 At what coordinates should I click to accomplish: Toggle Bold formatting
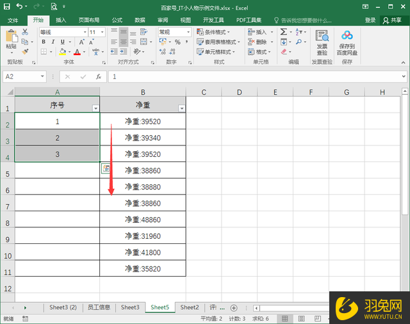coord(44,42)
